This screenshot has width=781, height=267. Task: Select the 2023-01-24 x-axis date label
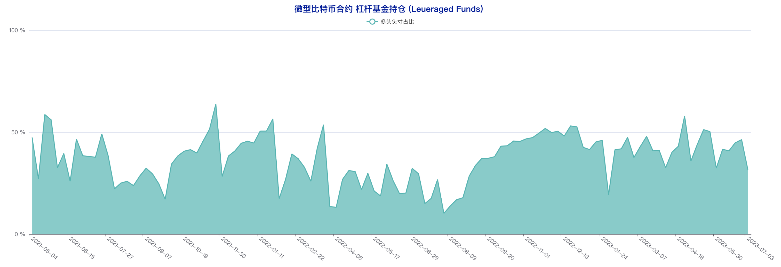614,248
